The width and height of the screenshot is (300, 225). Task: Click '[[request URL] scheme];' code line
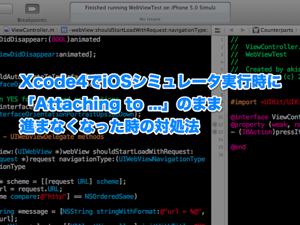[x=83, y=181]
